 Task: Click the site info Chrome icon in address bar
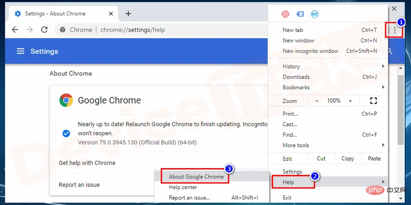(62, 30)
